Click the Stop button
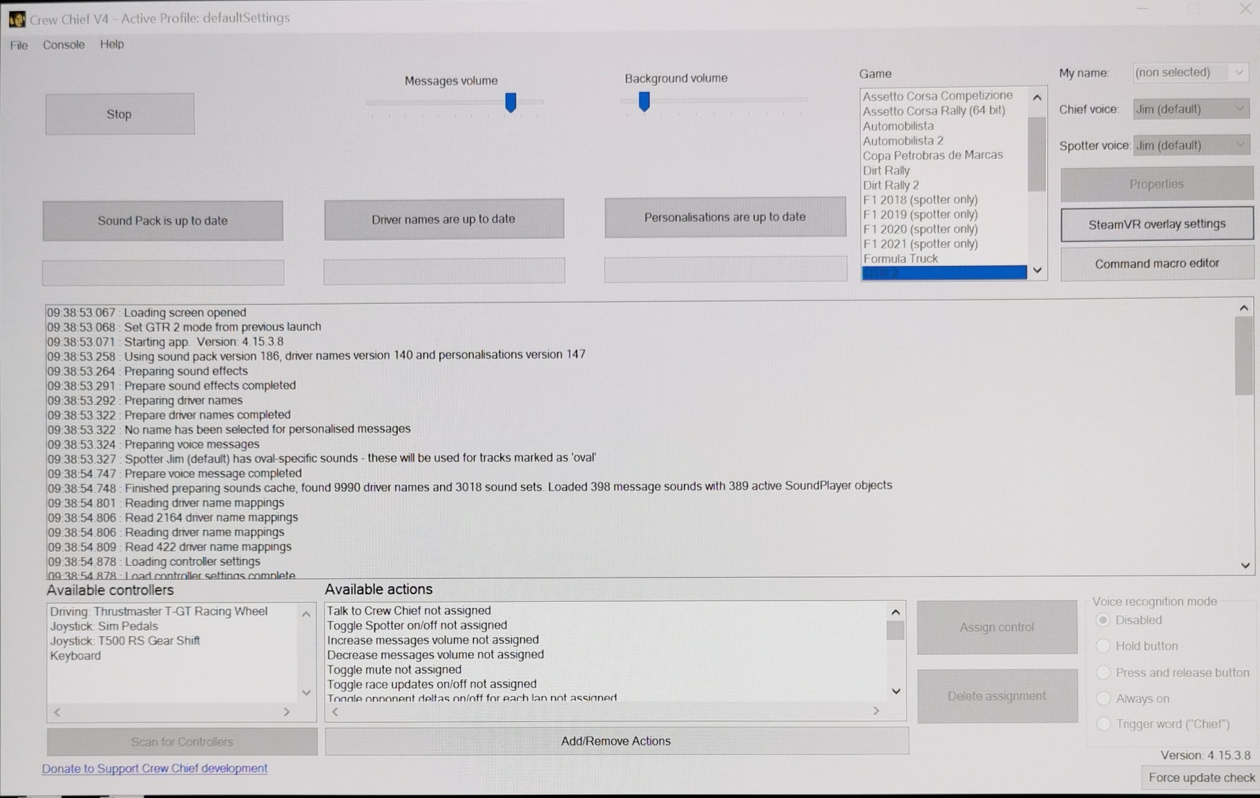The width and height of the screenshot is (1260, 798). click(120, 114)
